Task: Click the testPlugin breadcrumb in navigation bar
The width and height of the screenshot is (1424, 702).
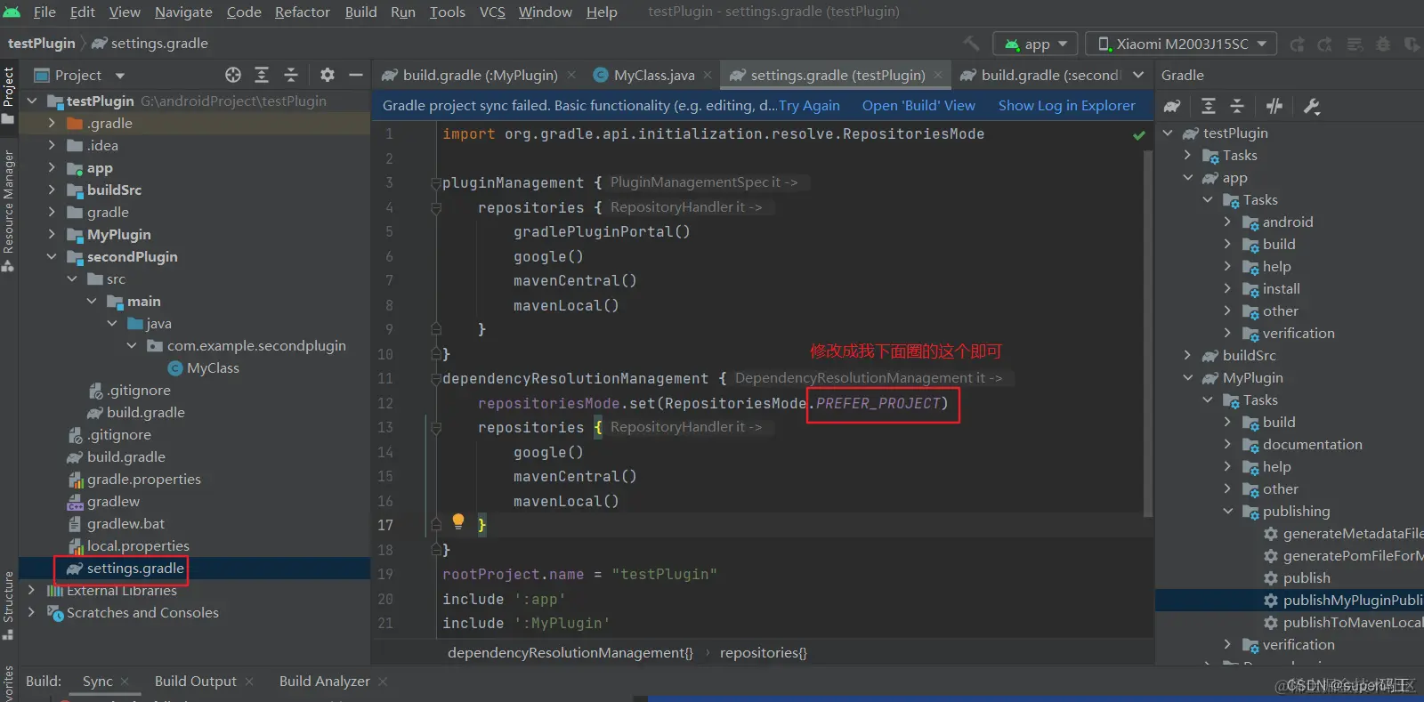Action: click(41, 44)
